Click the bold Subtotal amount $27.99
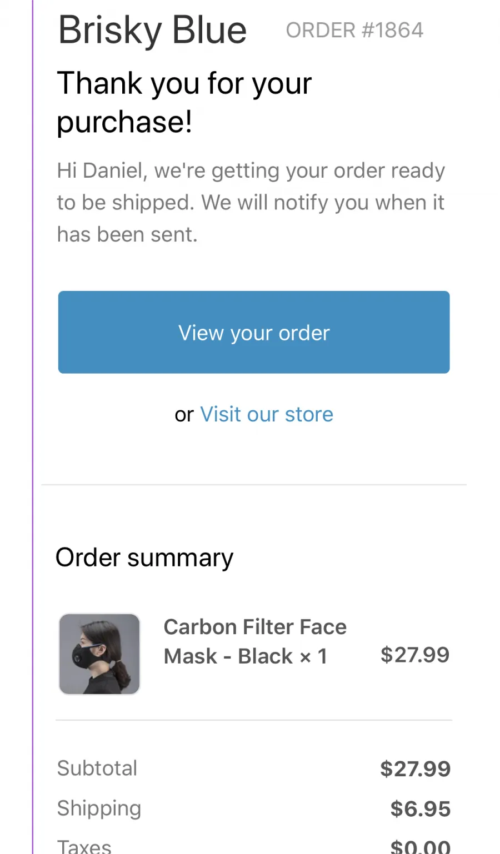This screenshot has width=500, height=854. tap(415, 769)
